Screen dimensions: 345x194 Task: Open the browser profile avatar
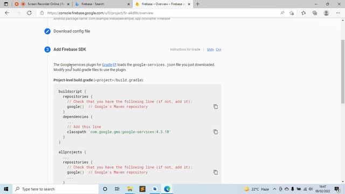pos(326,13)
